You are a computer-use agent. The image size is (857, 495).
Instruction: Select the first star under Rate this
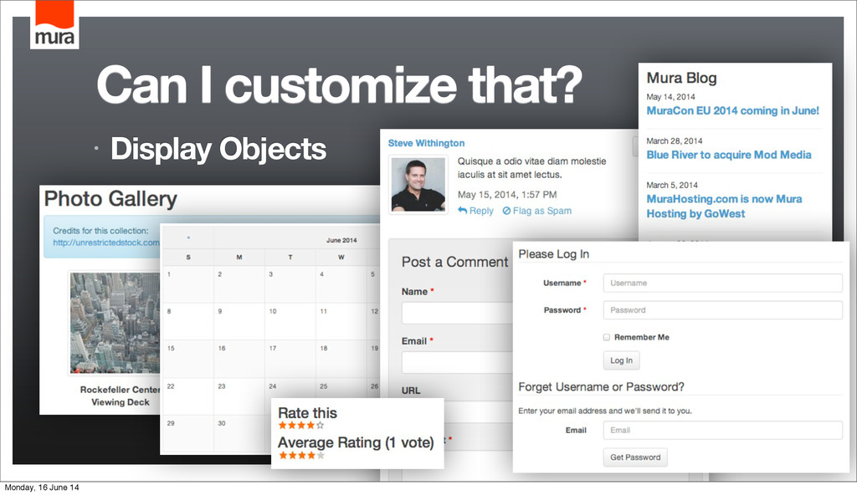pyautogui.click(x=283, y=425)
